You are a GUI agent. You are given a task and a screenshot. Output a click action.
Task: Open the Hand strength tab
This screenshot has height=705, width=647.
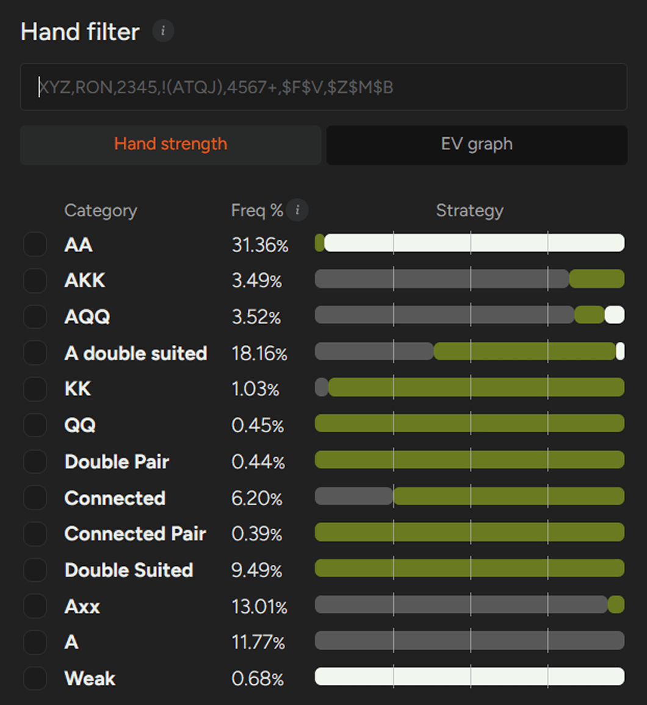170,145
